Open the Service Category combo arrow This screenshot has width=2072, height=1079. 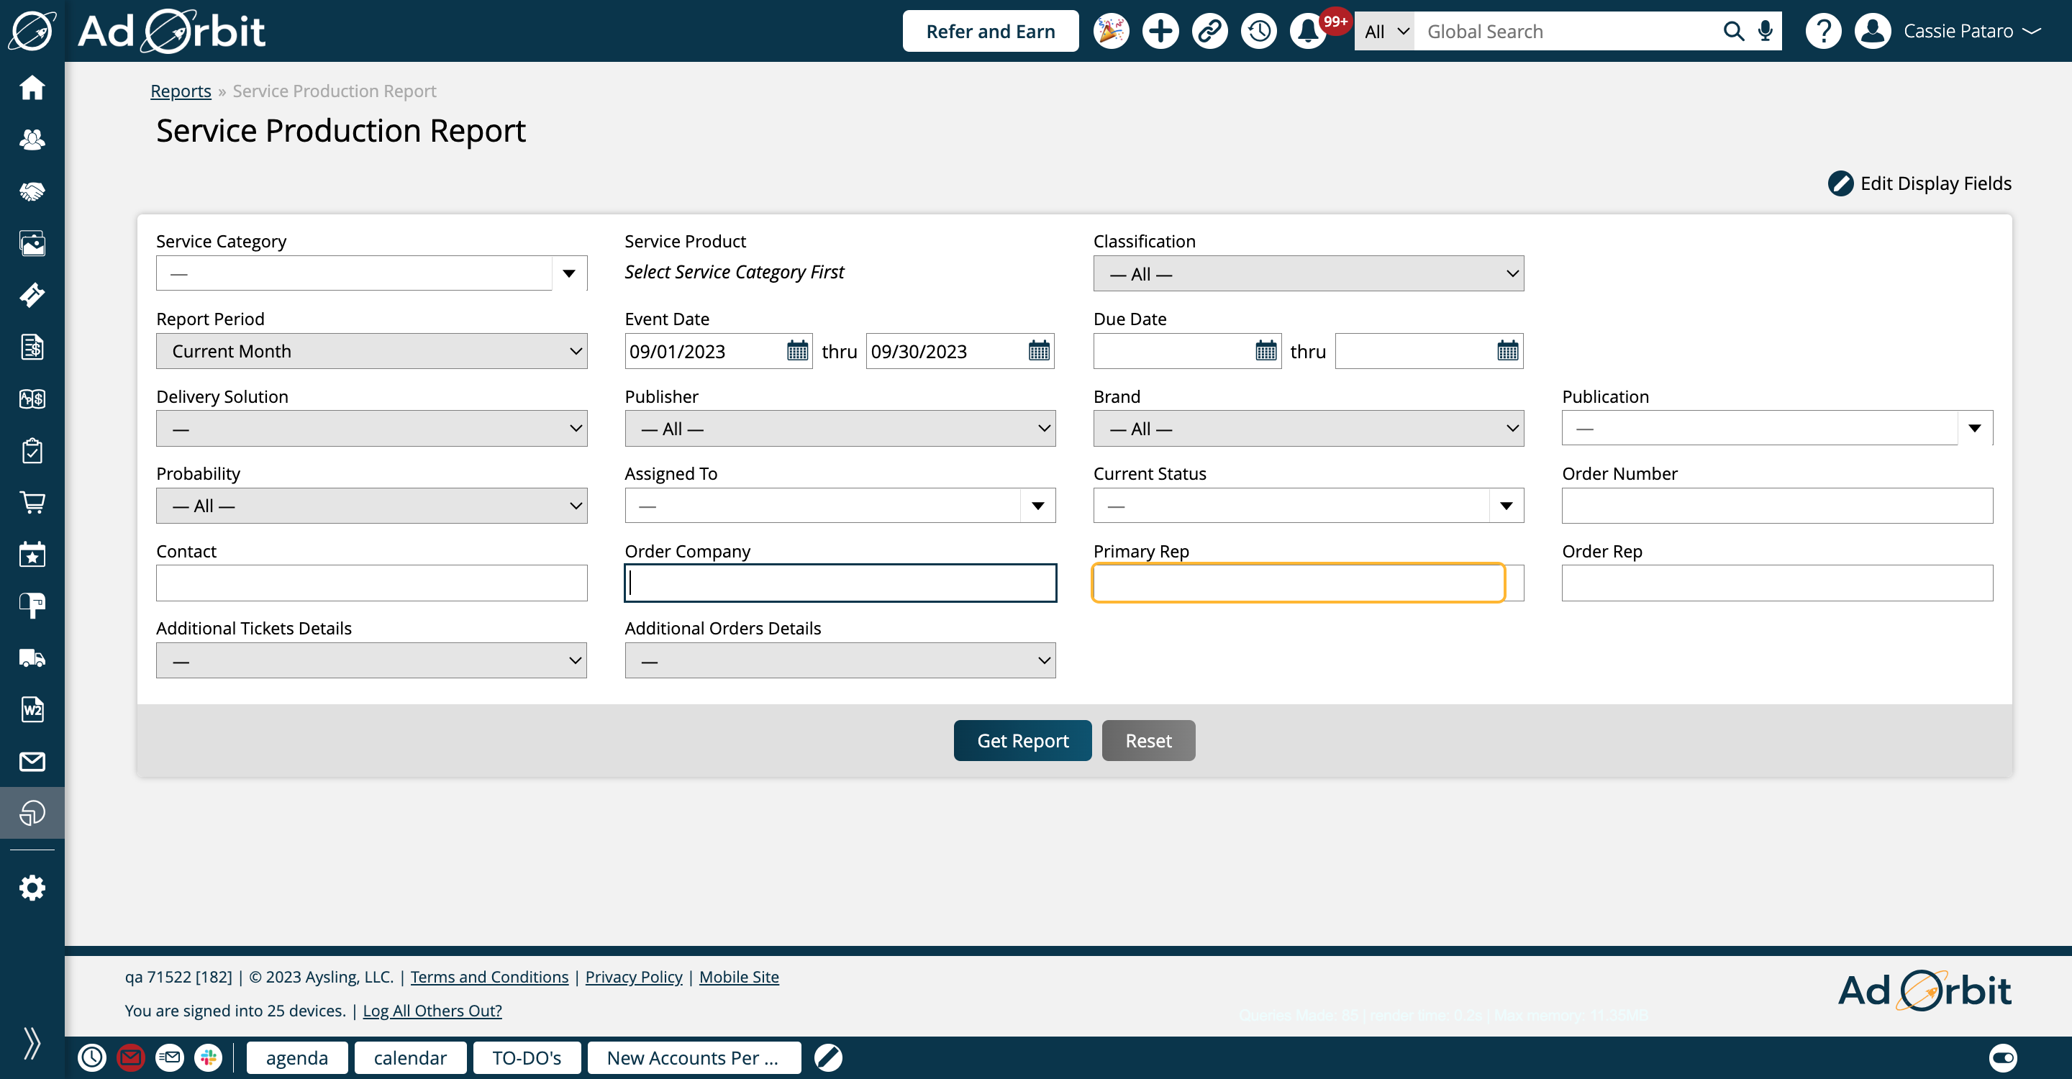[568, 273]
